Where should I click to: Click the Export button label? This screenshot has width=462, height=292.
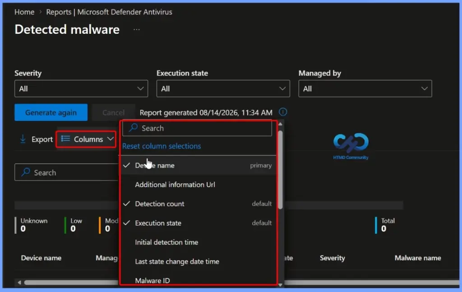pos(42,139)
